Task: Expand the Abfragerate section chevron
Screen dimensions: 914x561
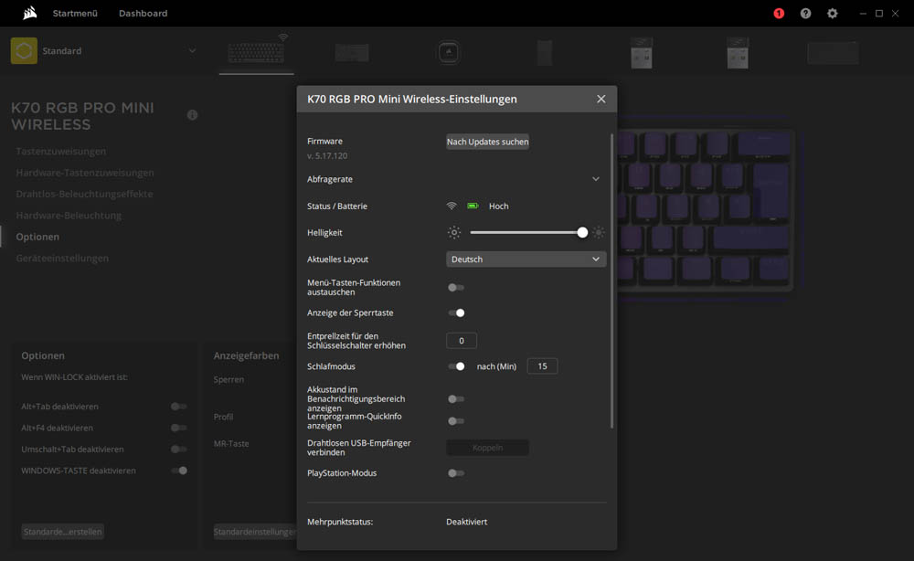Action: click(596, 179)
